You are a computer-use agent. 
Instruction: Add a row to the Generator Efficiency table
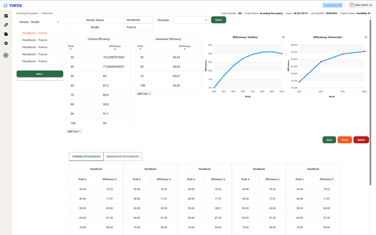click(144, 93)
